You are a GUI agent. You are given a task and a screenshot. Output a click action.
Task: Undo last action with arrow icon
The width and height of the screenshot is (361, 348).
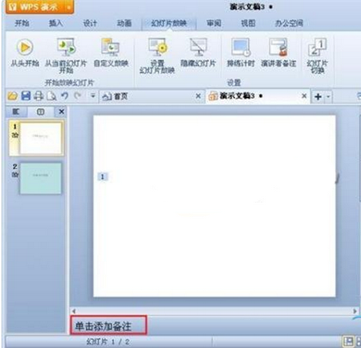pos(64,95)
